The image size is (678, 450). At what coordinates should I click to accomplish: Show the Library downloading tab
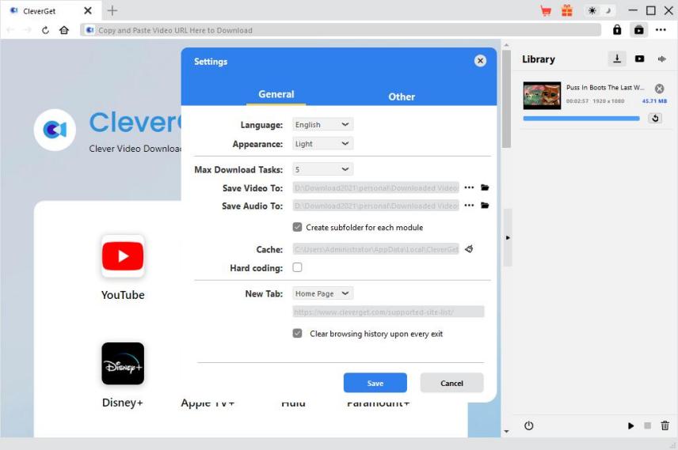coord(617,59)
